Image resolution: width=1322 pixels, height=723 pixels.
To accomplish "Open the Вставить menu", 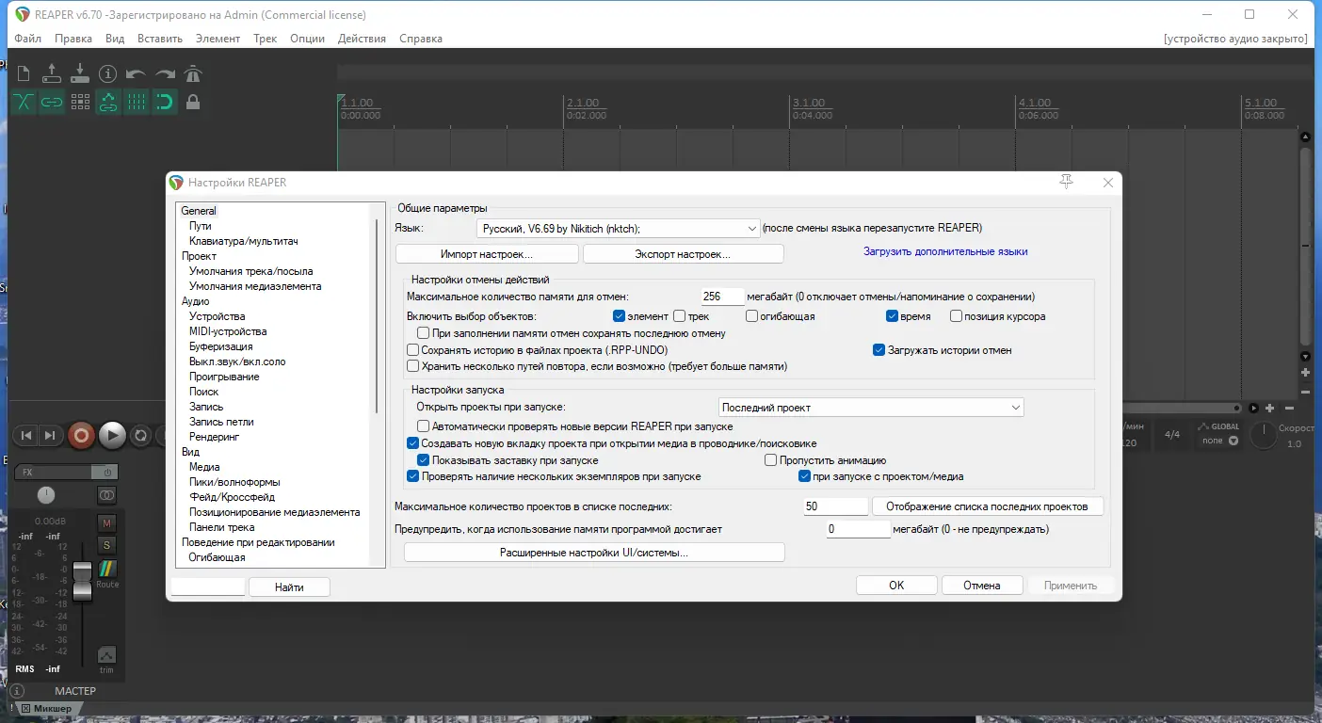I will pos(160,39).
